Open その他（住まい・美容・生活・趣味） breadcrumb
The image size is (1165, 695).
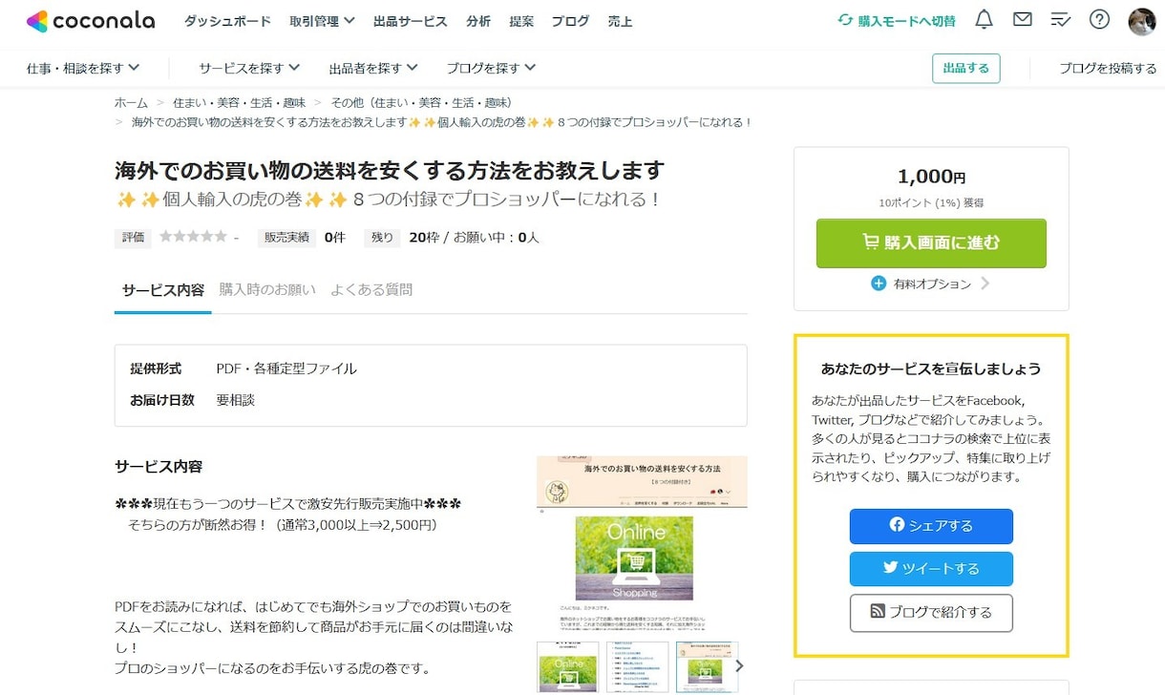(421, 102)
